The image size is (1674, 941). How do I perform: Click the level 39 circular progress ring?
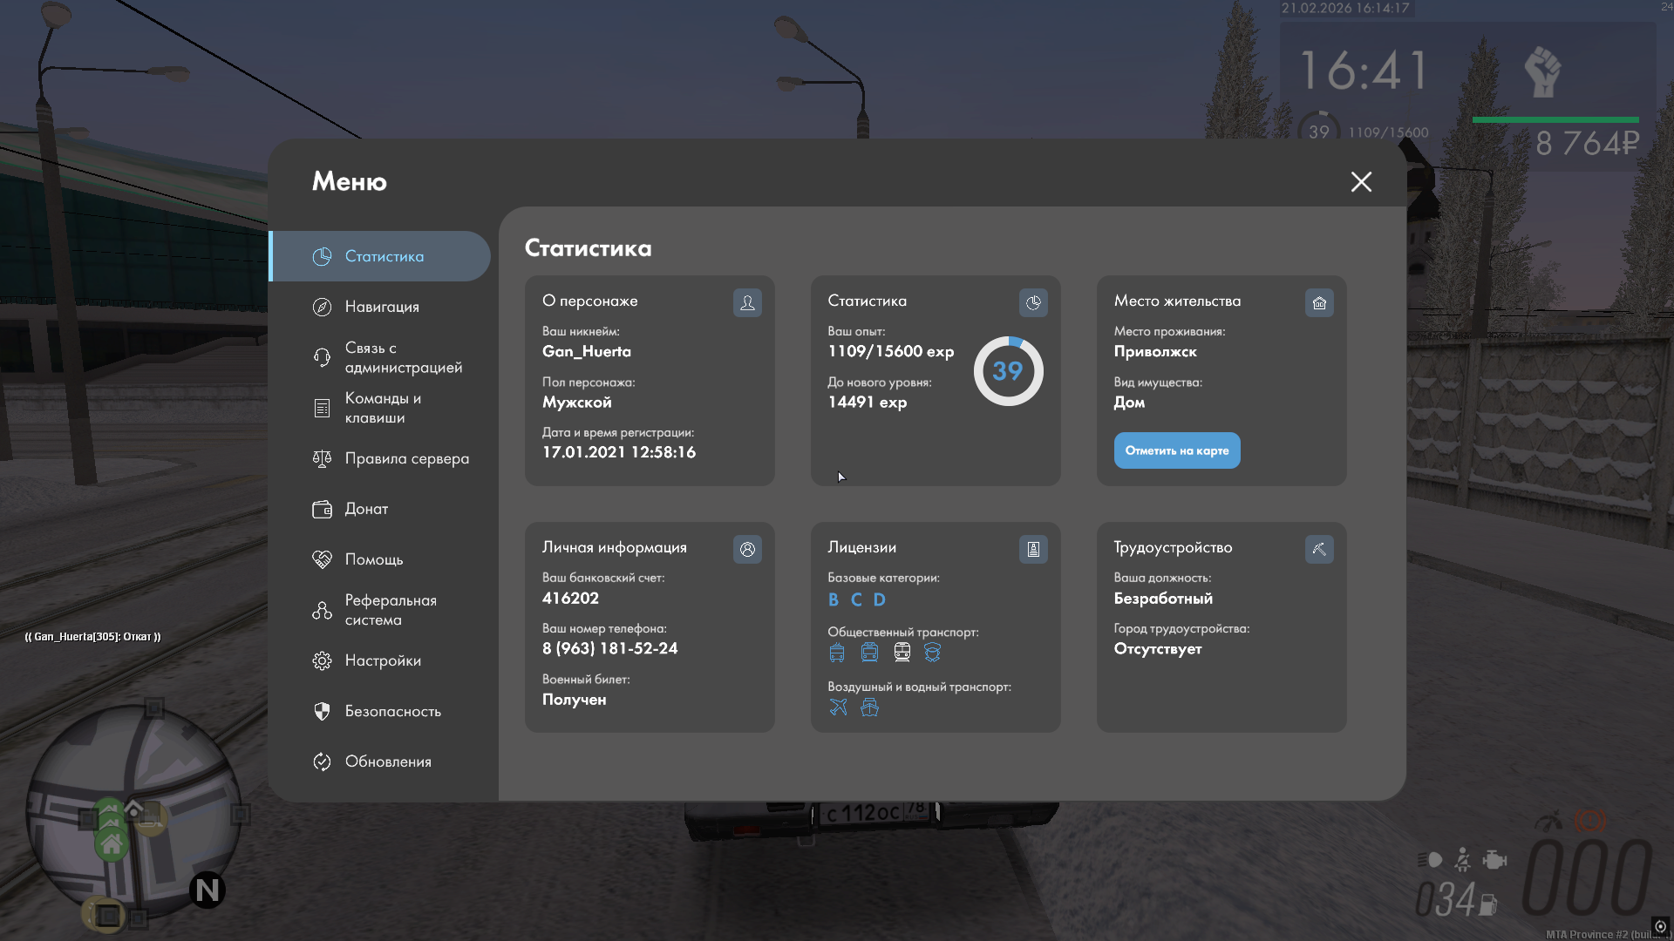tap(1008, 371)
